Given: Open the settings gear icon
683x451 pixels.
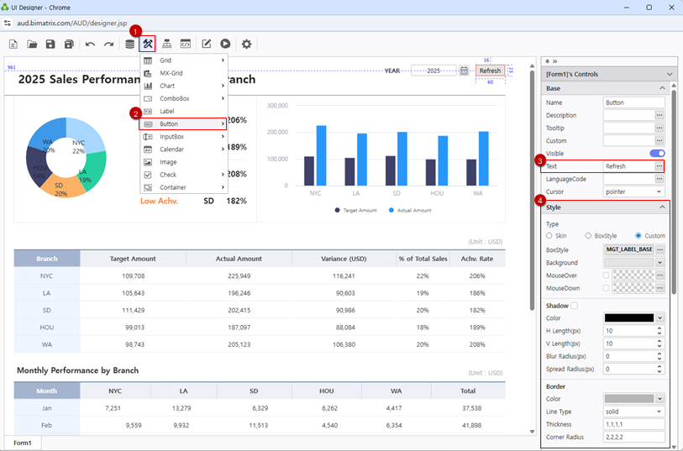Looking at the screenshot, I should pos(246,44).
